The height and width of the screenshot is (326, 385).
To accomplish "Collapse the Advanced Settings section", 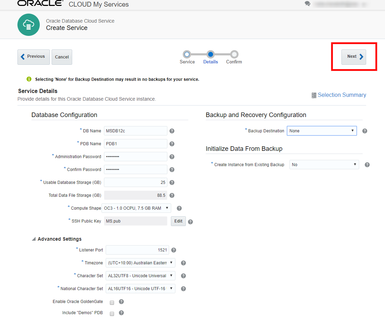I will 33,239.
